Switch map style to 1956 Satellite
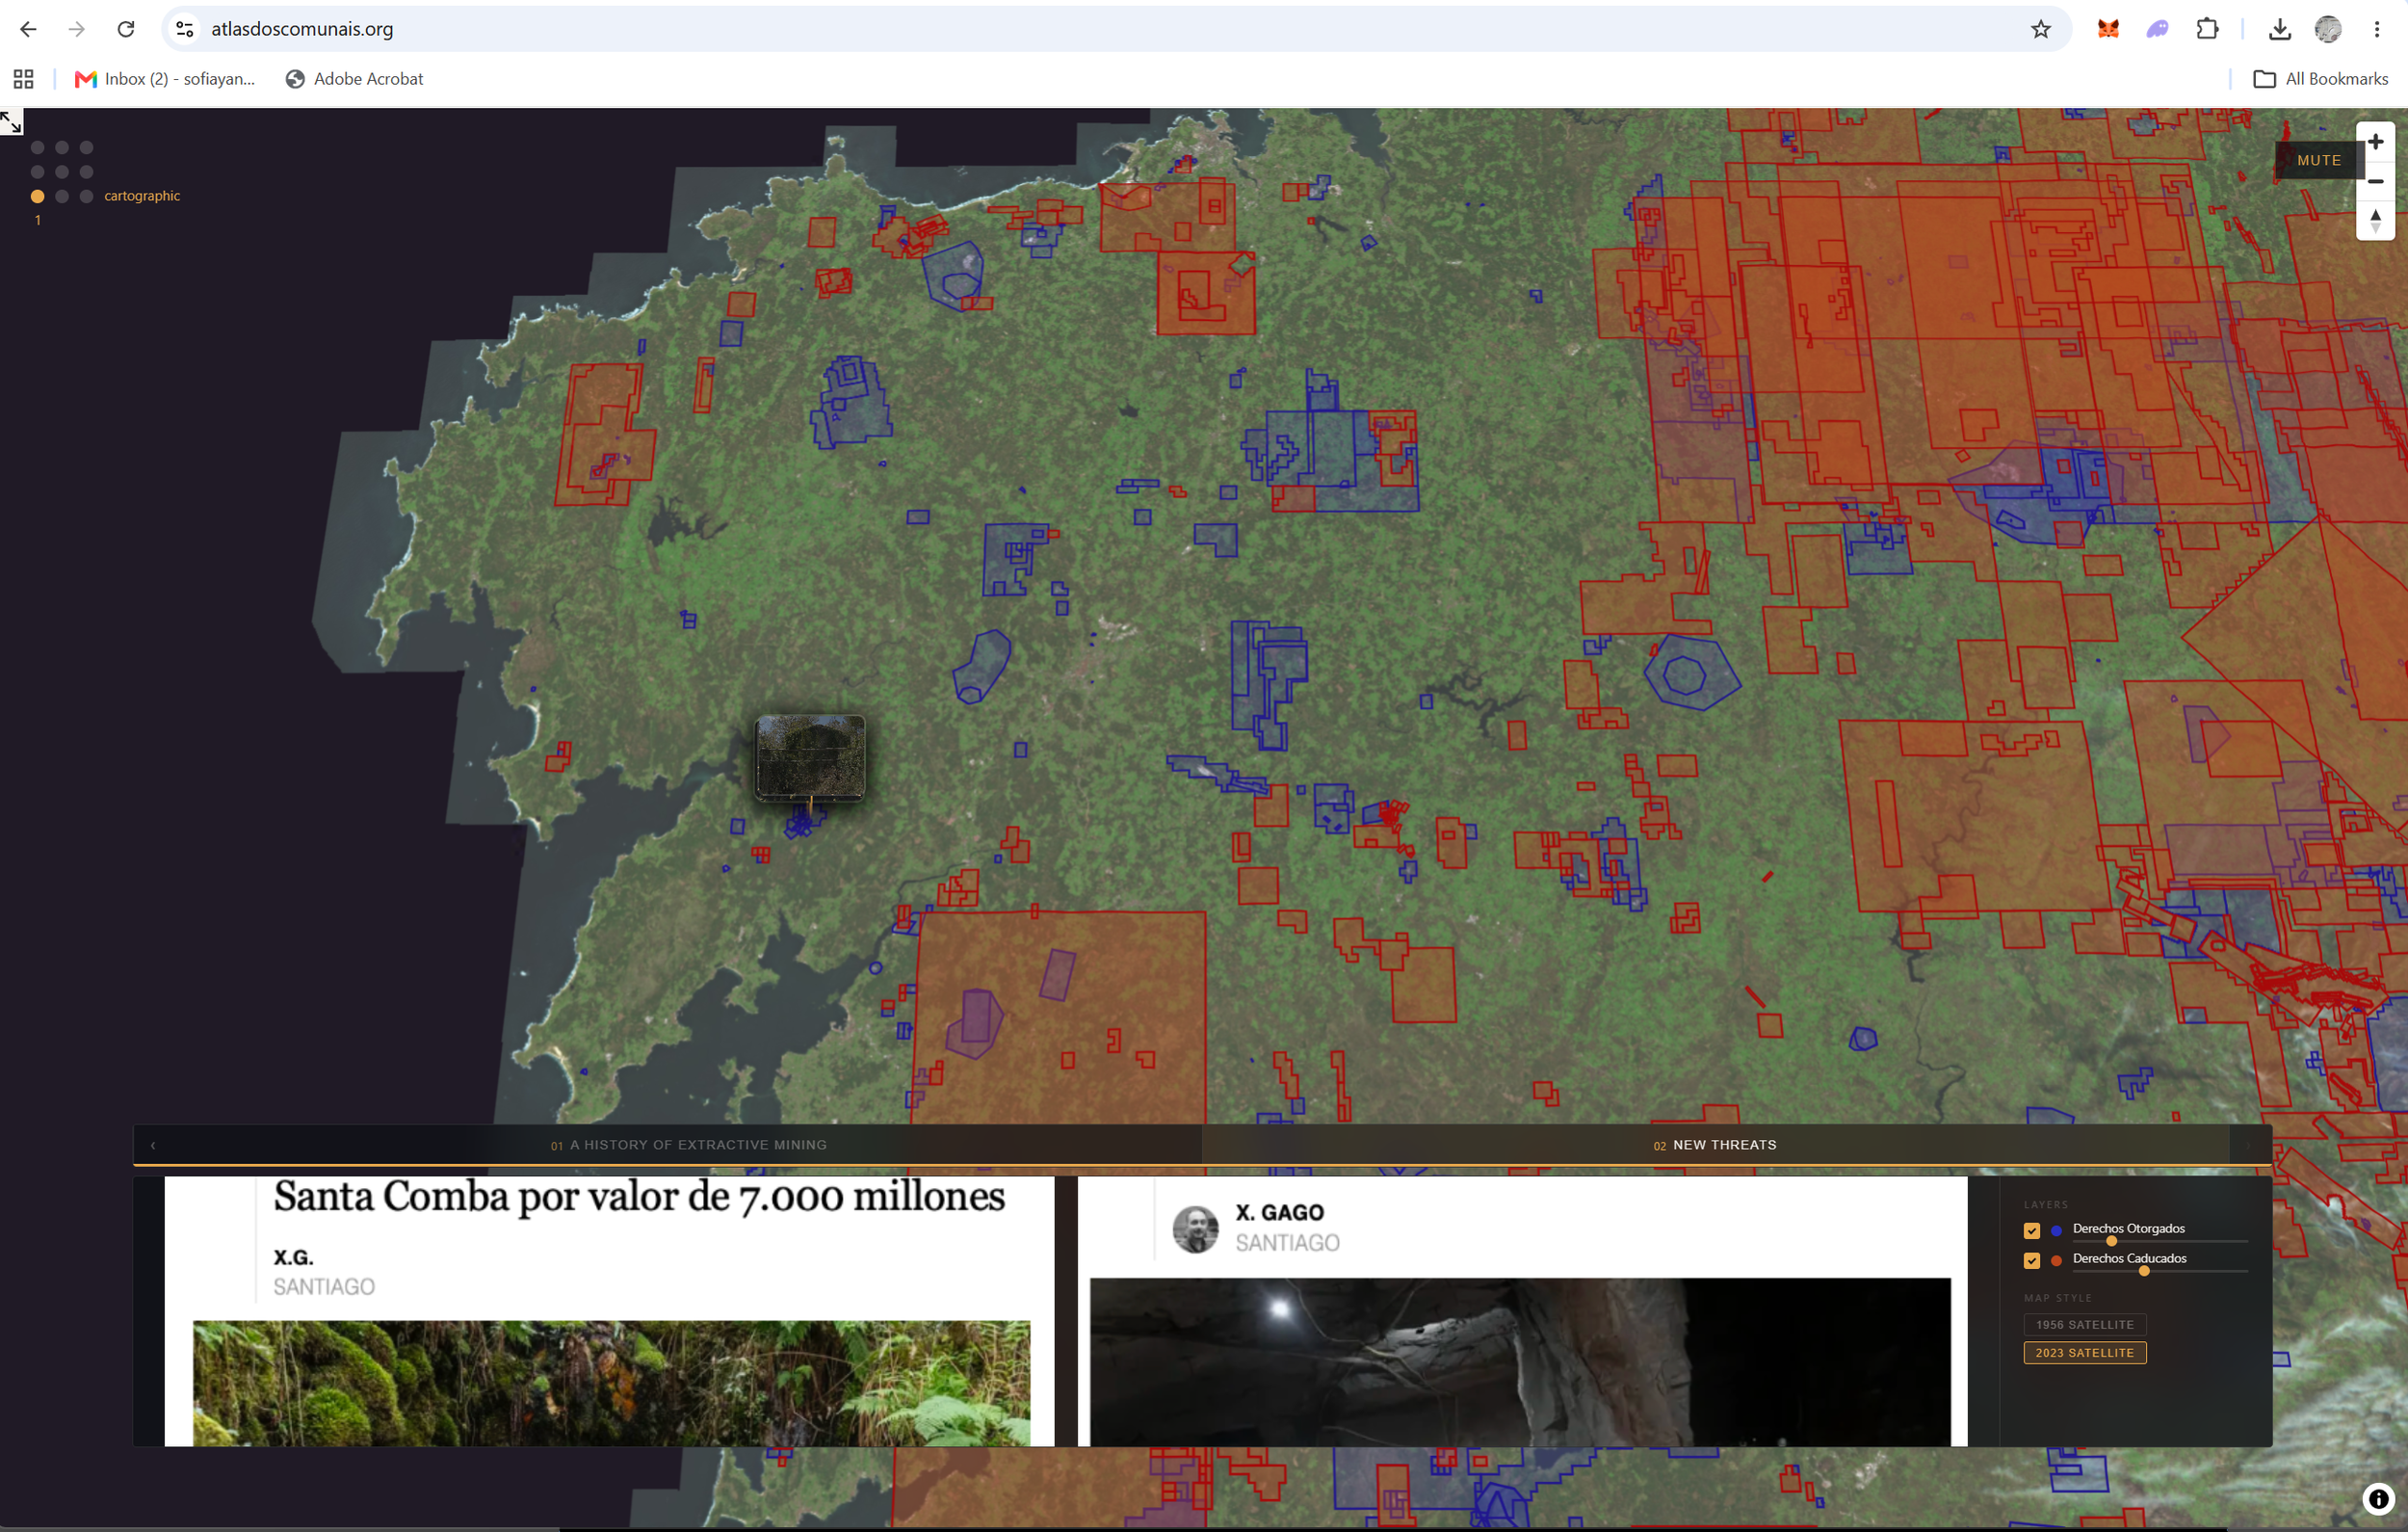The height and width of the screenshot is (1532, 2408). click(2084, 1324)
